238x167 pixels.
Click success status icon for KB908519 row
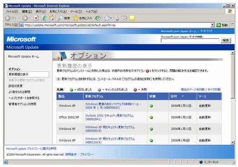coord(151,129)
